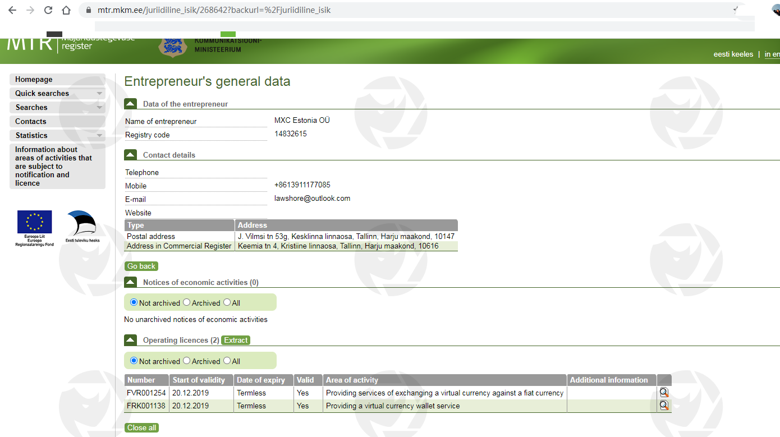
Task: Open details magnifier for licence FVR001254
Action: coord(664,393)
